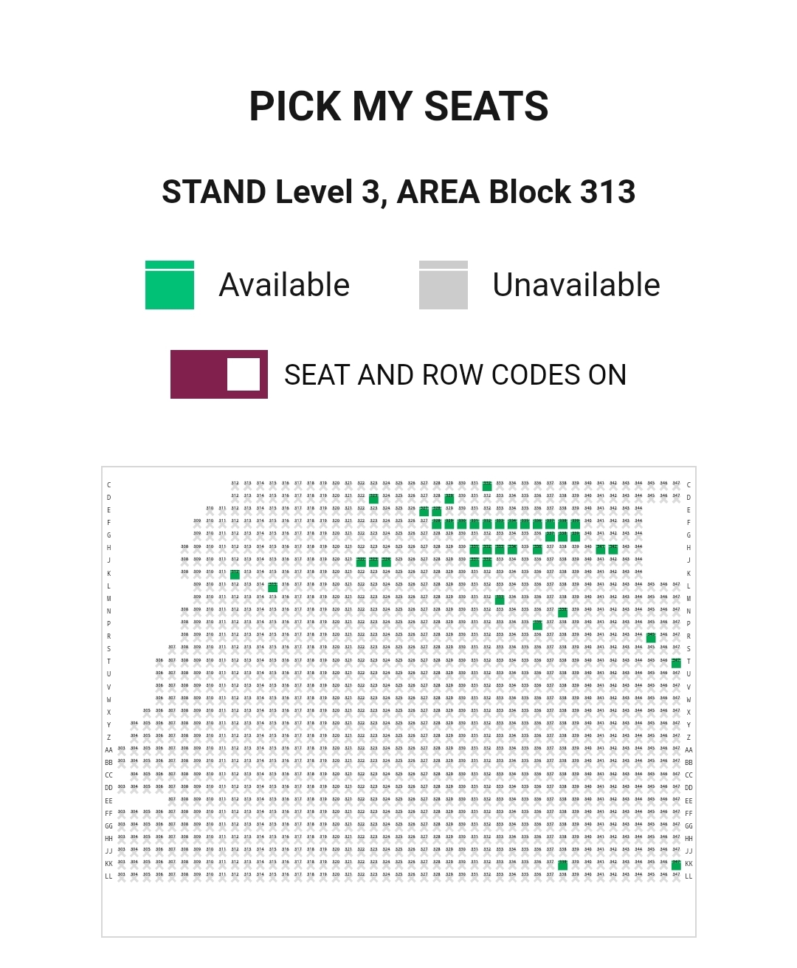Image resolution: width=797 pixels, height=968 pixels.
Task: Choose available seat 322 in row J
Action: click(361, 562)
